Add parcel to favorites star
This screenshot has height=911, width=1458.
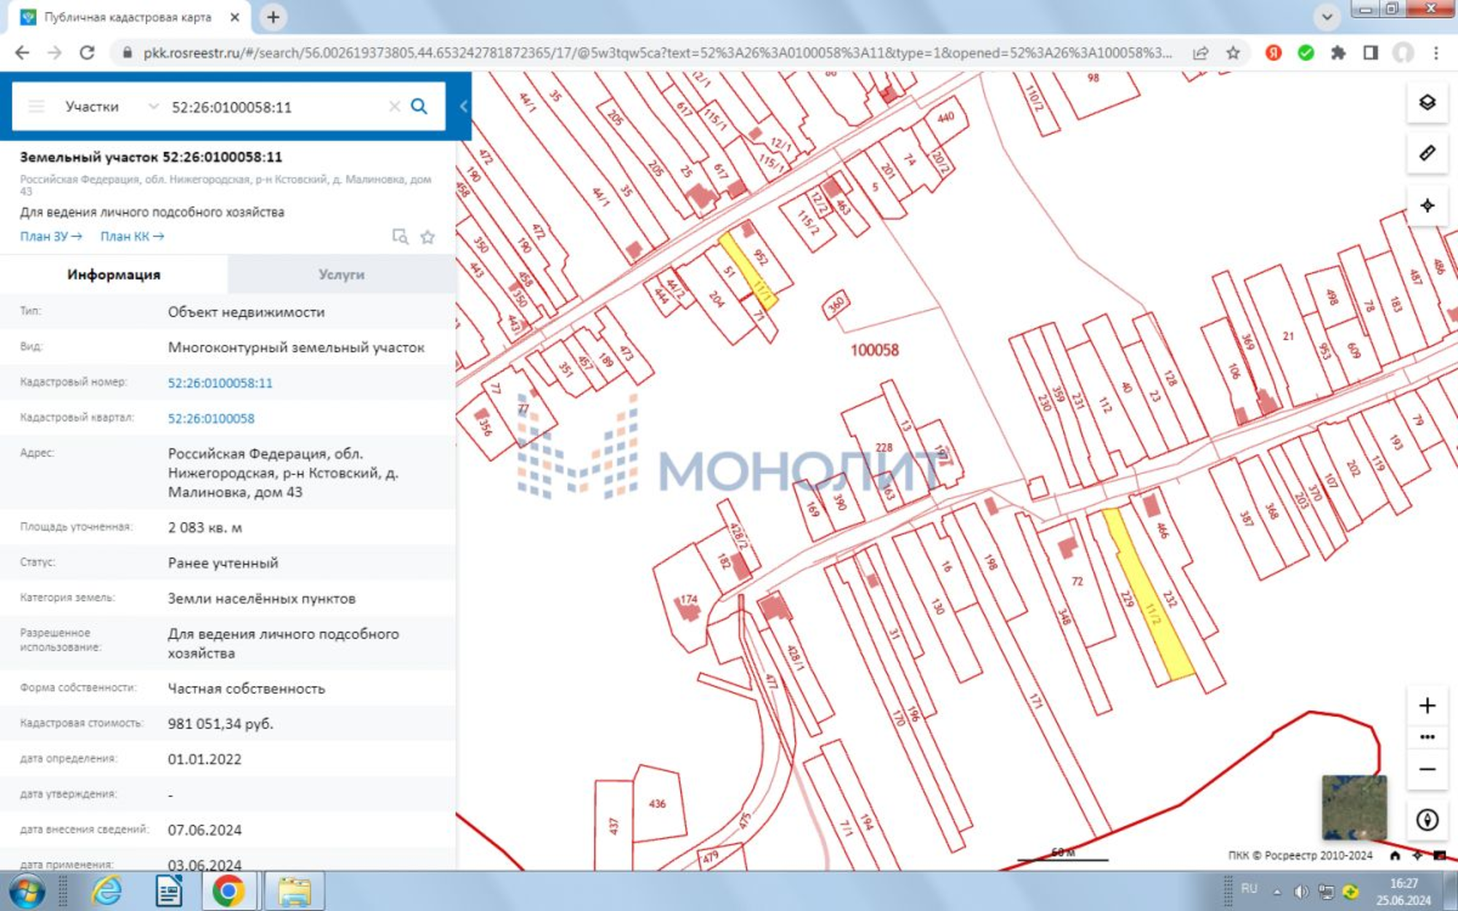[428, 237]
